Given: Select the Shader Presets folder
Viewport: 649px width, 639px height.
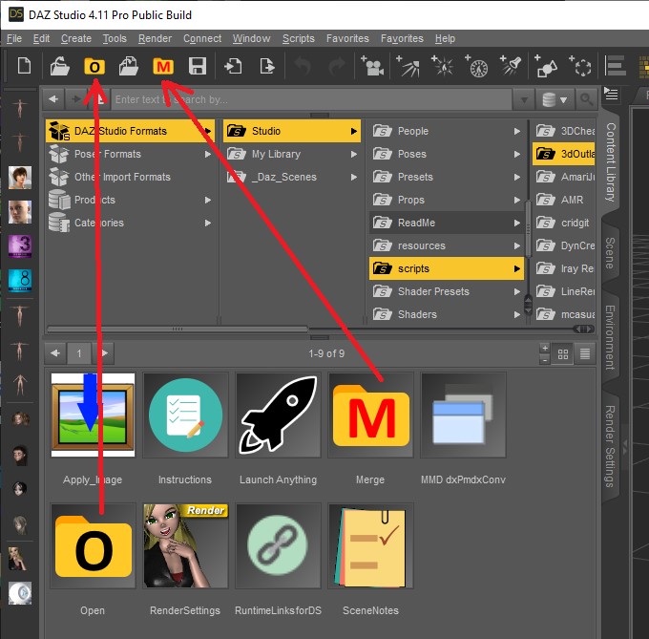Looking at the screenshot, I should pyautogui.click(x=433, y=291).
